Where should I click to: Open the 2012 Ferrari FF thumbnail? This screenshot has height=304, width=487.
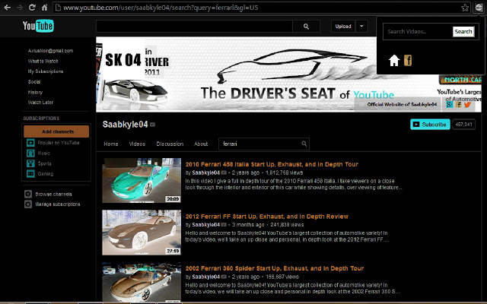pyautogui.click(x=142, y=233)
